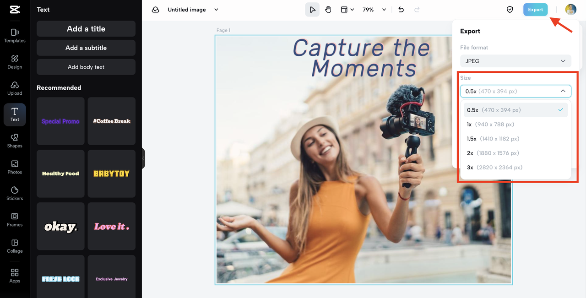Collapse the Size dropdown
586x298 pixels.
(x=515, y=91)
